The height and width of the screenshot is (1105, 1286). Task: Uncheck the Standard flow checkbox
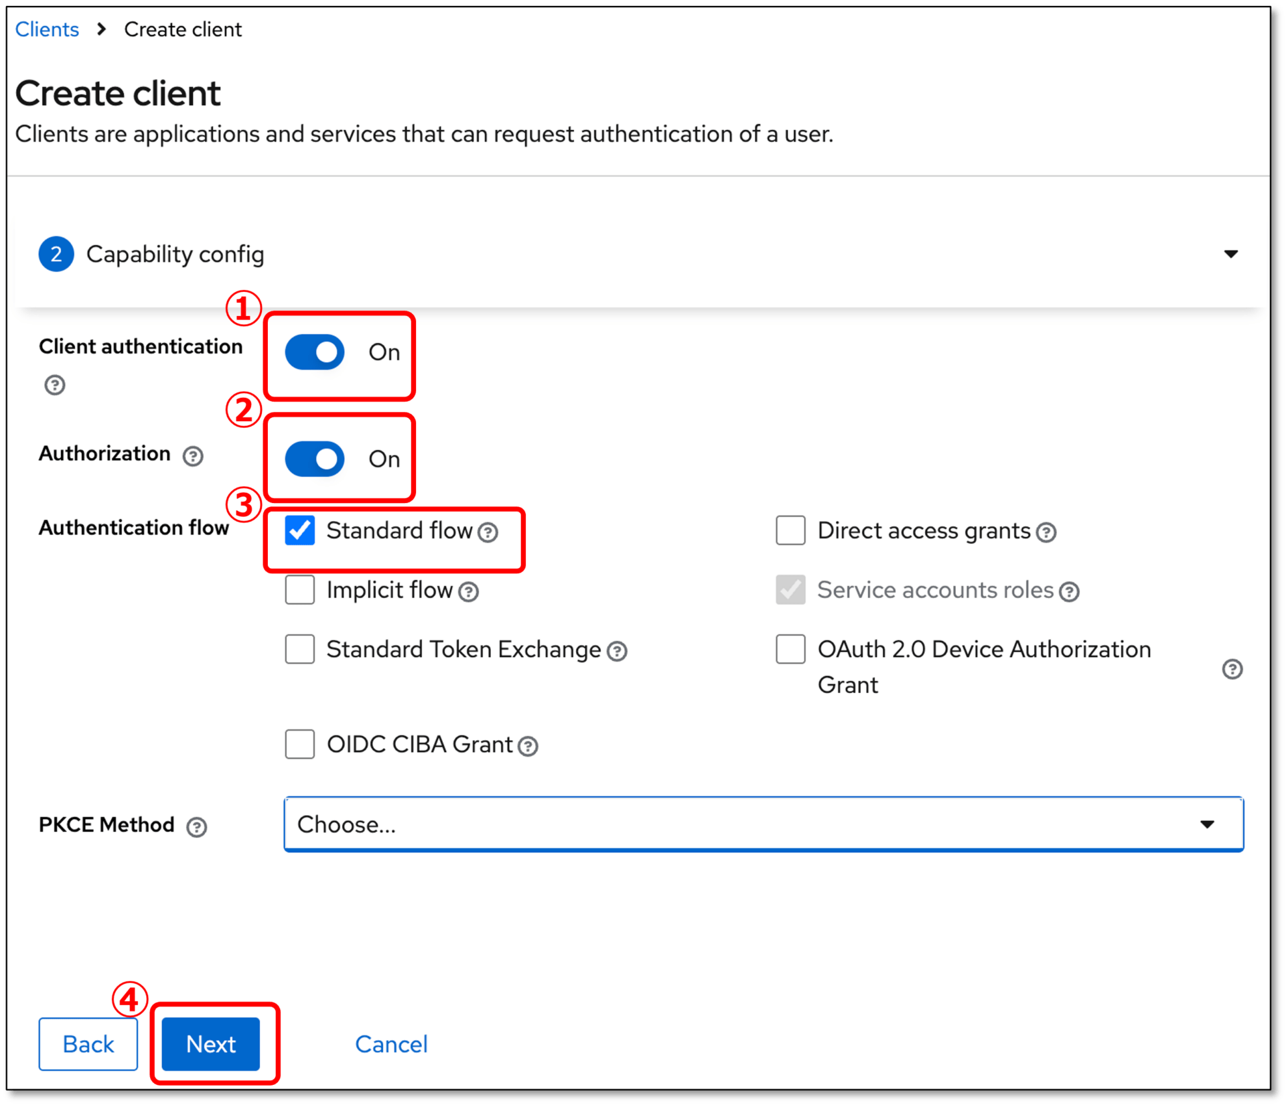coord(300,530)
